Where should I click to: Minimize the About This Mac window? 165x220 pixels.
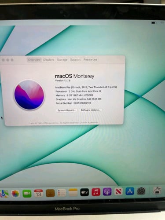pyautogui.click(x=8, y=60)
